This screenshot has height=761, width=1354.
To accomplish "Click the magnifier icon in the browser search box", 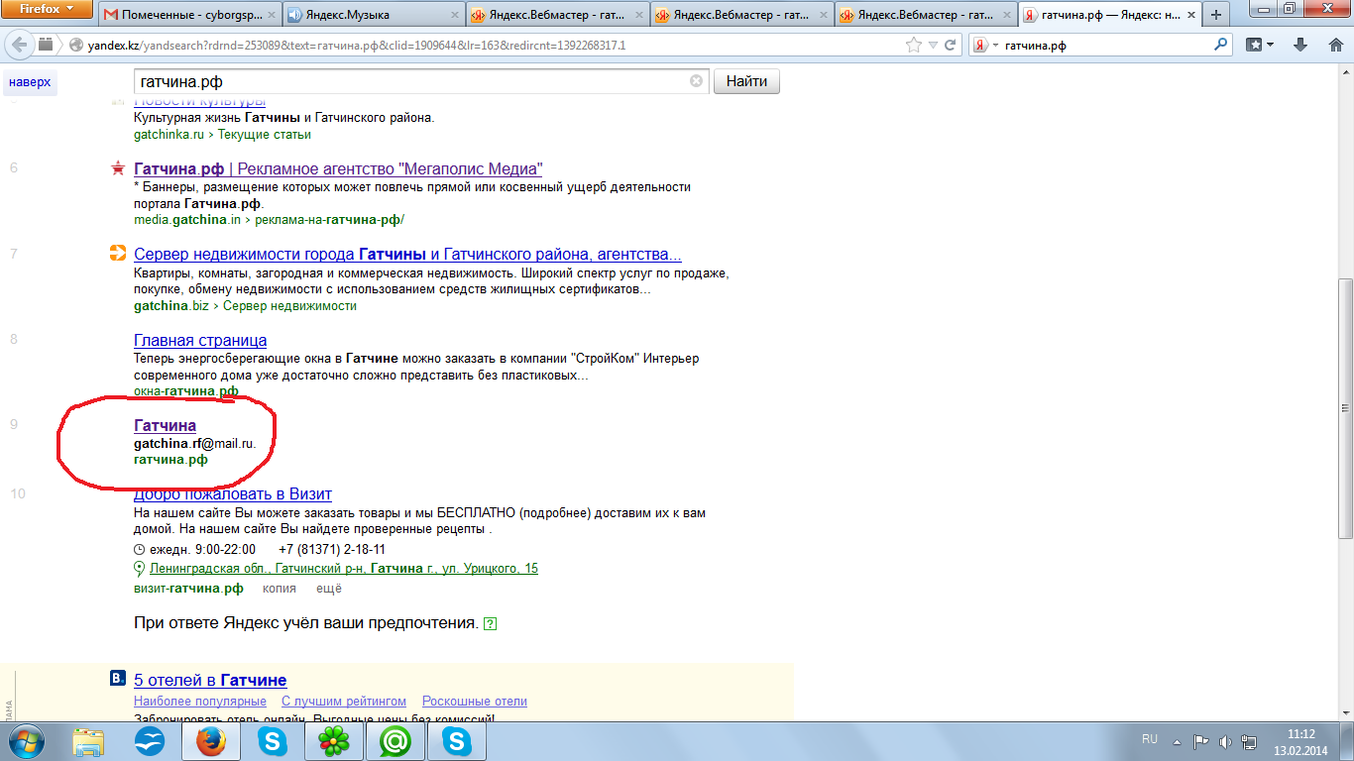I will click(1221, 46).
